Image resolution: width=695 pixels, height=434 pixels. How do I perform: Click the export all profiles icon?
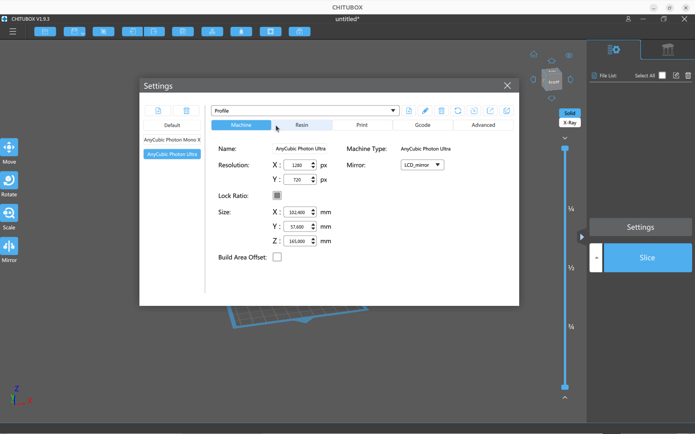coord(507,111)
